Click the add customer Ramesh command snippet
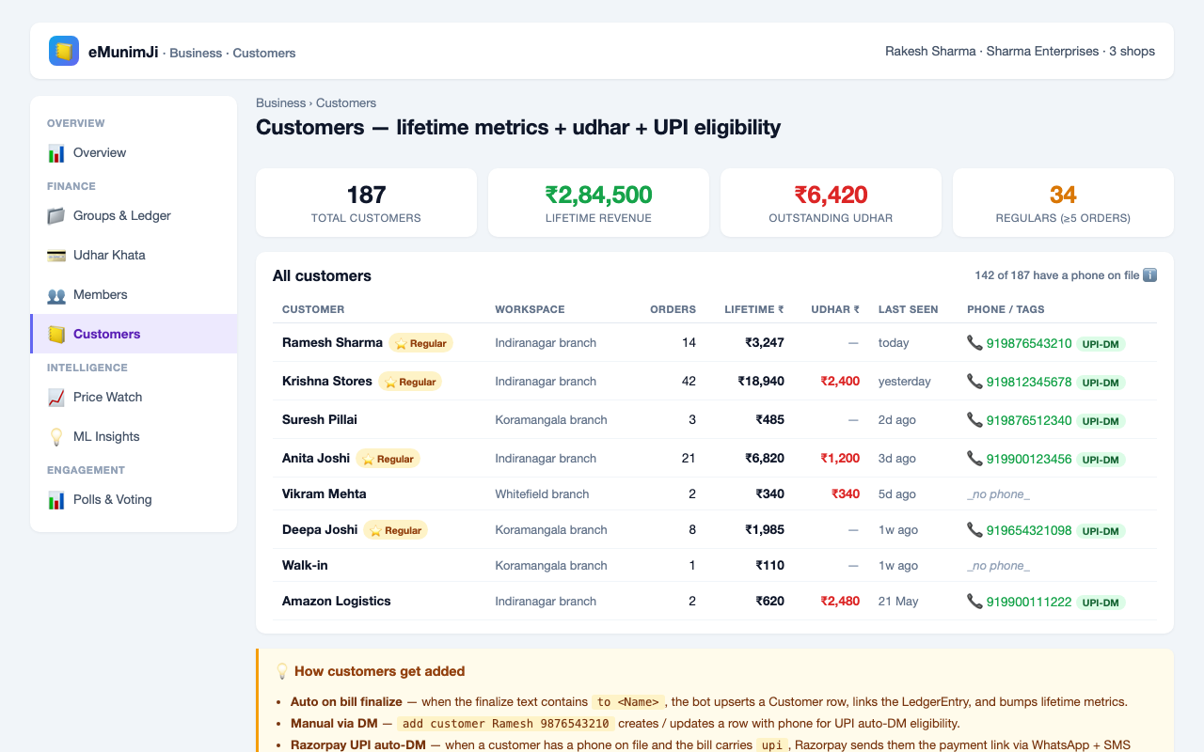1204x752 pixels. point(506,724)
